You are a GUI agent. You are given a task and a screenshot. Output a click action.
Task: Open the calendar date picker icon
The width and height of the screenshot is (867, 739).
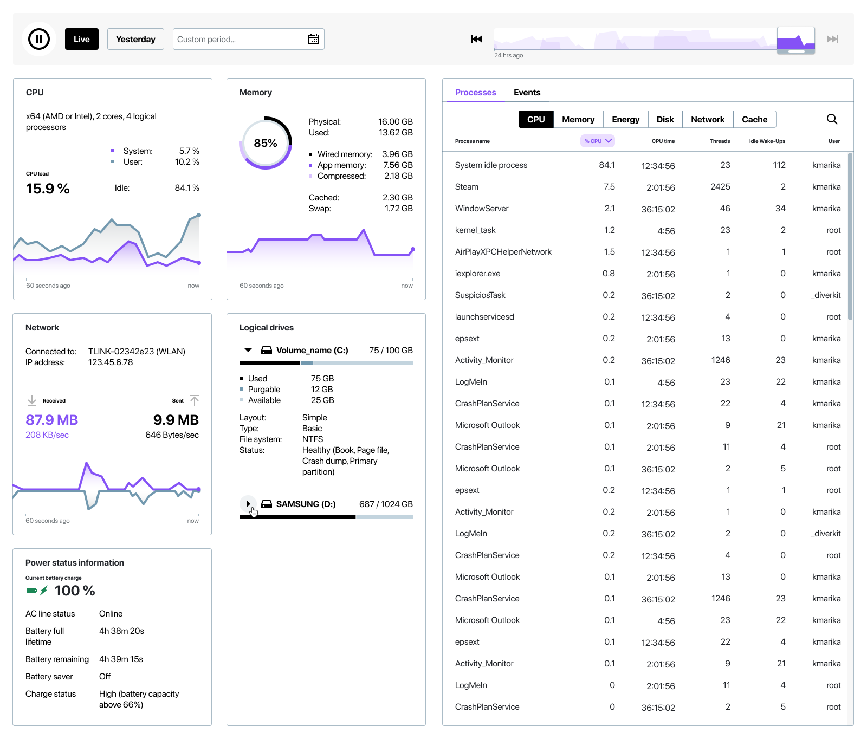click(313, 39)
